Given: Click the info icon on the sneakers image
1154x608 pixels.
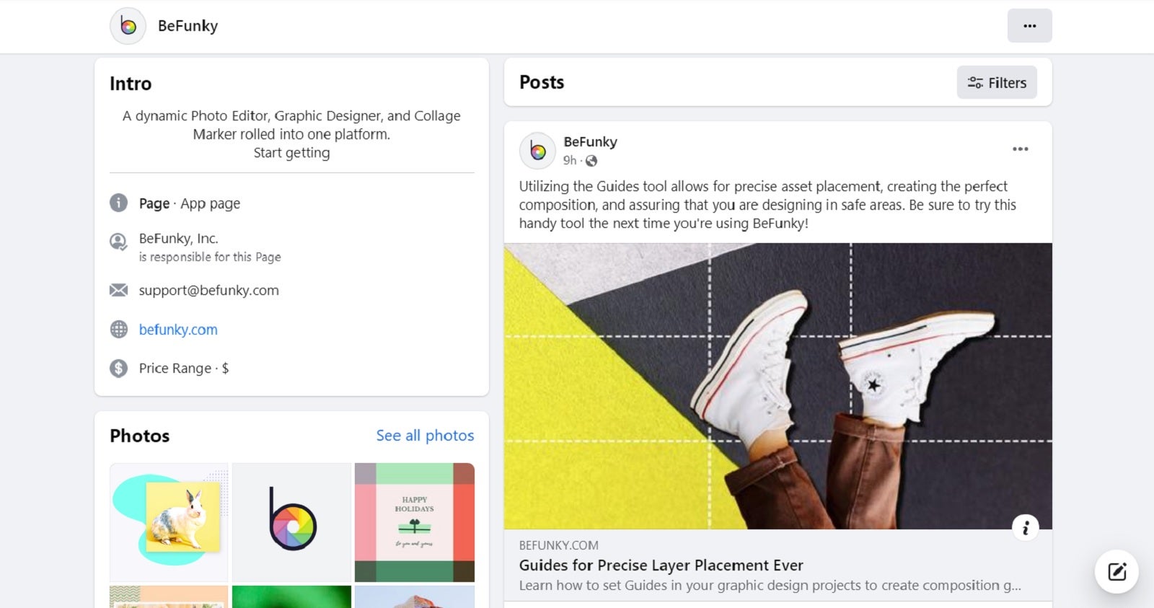Looking at the screenshot, I should pyautogui.click(x=1025, y=528).
